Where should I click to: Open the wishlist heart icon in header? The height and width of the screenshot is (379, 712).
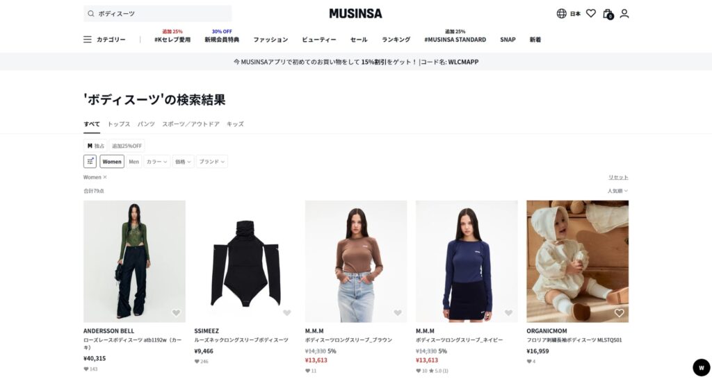point(591,14)
